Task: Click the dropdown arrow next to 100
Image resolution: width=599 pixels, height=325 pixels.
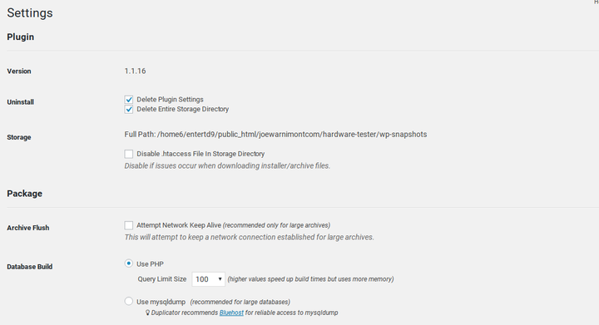Action: (x=220, y=279)
